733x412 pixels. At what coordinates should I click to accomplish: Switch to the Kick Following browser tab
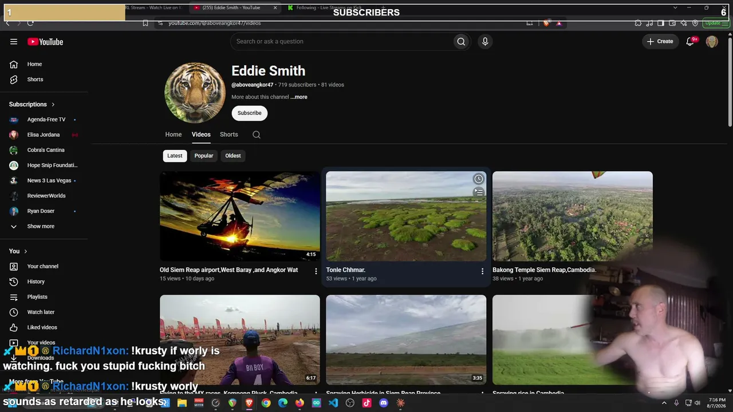point(329,7)
